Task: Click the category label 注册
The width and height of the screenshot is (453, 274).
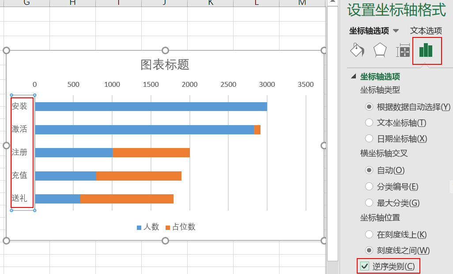Action: tap(19, 152)
